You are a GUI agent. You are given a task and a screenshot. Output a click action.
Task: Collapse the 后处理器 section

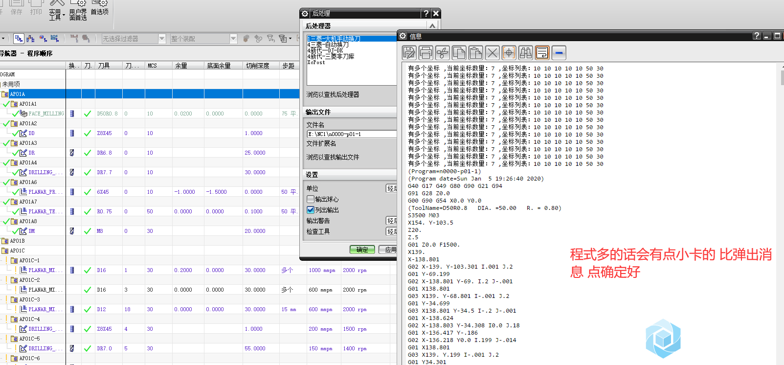tap(432, 26)
